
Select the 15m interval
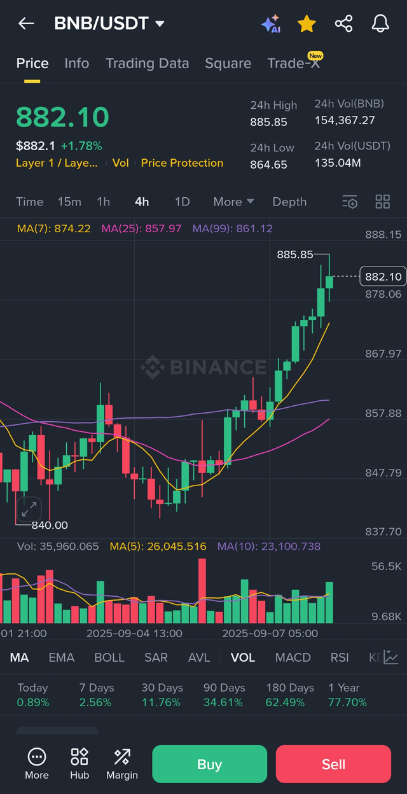click(69, 202)
